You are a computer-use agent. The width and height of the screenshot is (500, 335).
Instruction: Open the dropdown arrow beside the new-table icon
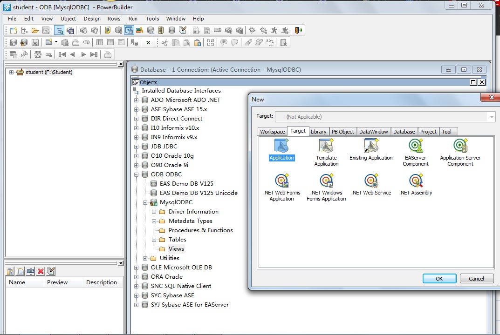click(56, 42)
